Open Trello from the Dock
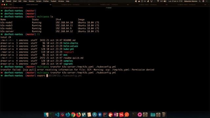 pos(84,115)
